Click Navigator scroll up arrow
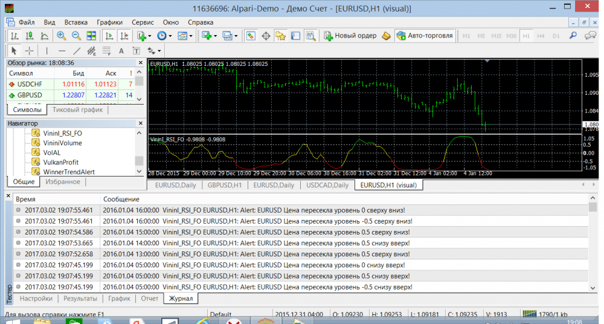Screen dimensions: 604x324 pos(140,133)
